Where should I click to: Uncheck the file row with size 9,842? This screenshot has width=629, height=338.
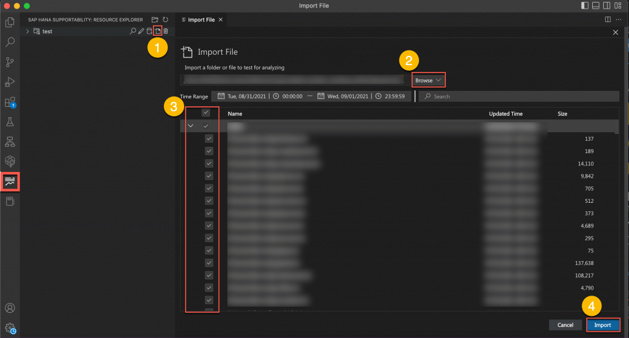(209, 176)
